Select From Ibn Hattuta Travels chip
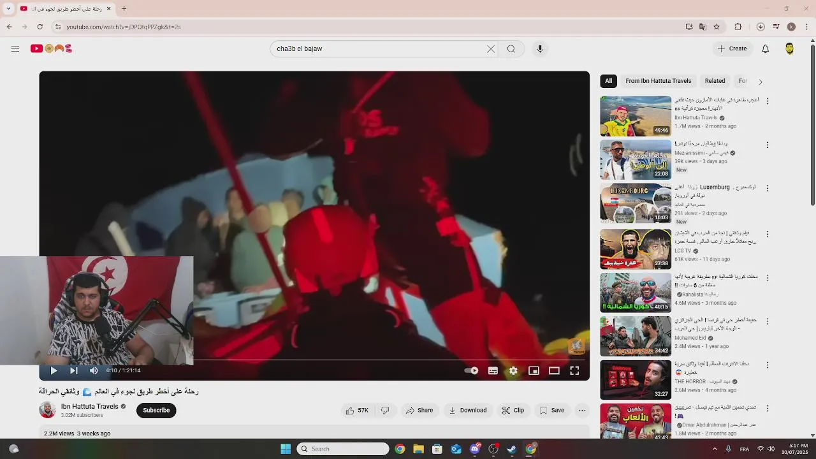 tap(659, 81)
